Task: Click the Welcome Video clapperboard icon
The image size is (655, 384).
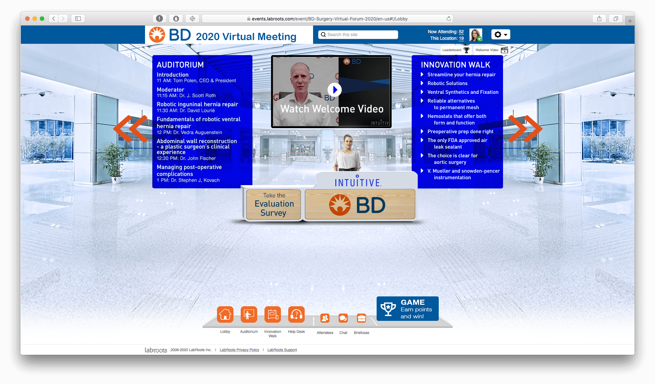Action: tap(504, 50)
